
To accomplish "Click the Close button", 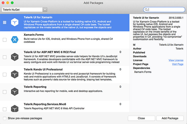I will (141, 118).
